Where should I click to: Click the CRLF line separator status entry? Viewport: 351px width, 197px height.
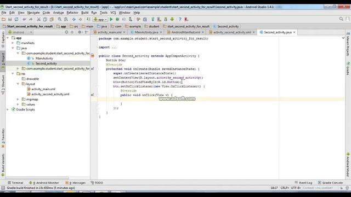[285, 188]
